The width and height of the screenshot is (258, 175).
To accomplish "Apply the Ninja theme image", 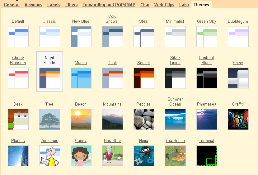I will tap(144, 156).
